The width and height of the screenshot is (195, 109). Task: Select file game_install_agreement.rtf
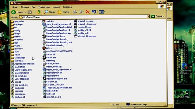point(57,24)
